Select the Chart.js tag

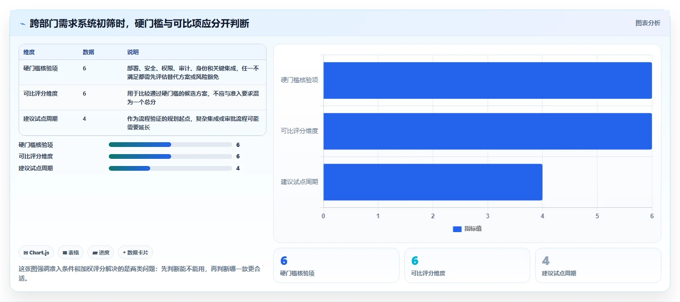tap(36, 253)
